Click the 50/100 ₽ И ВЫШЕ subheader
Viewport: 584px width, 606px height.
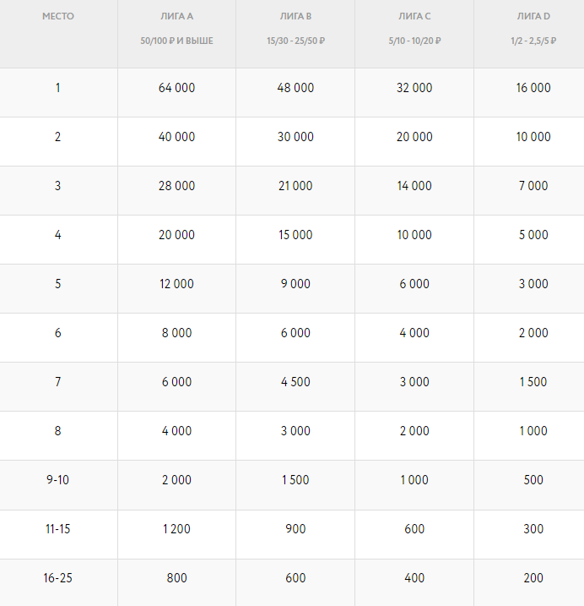(176, 41)
